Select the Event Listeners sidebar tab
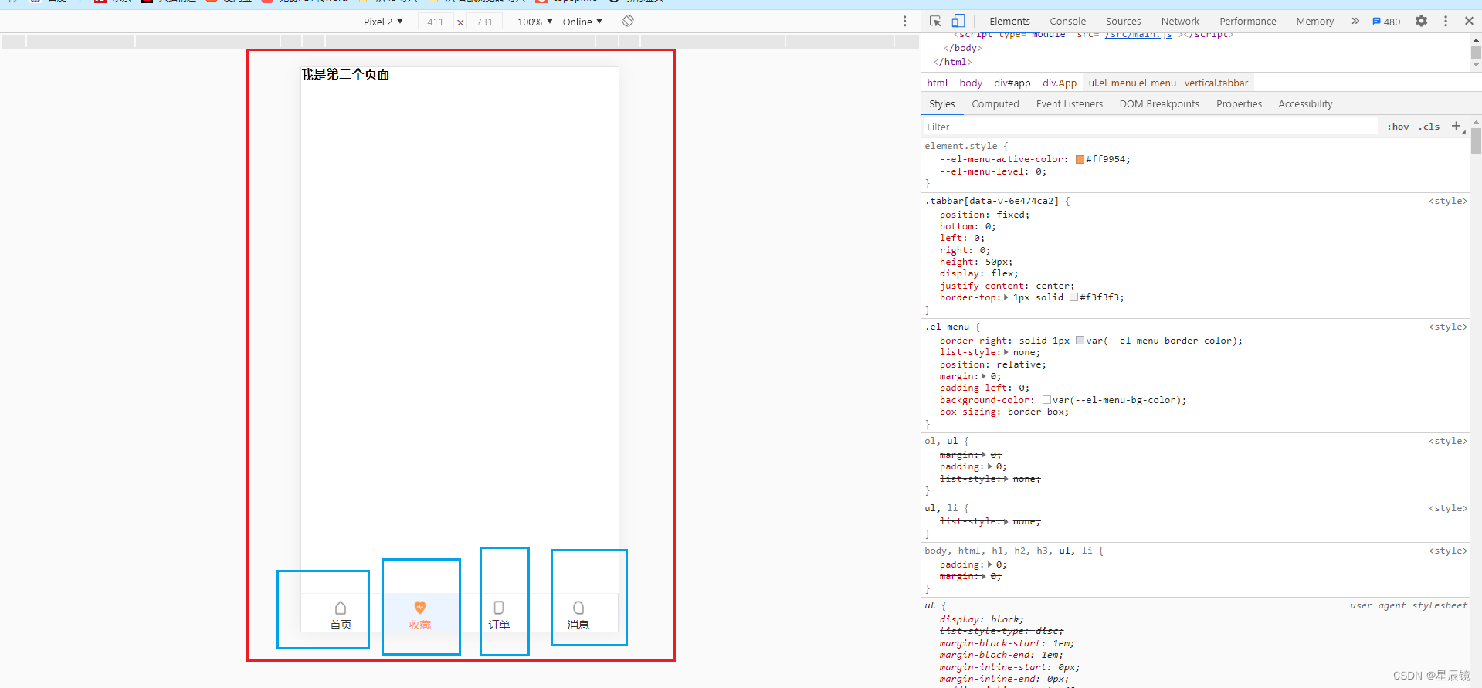 click(1069, 104)
